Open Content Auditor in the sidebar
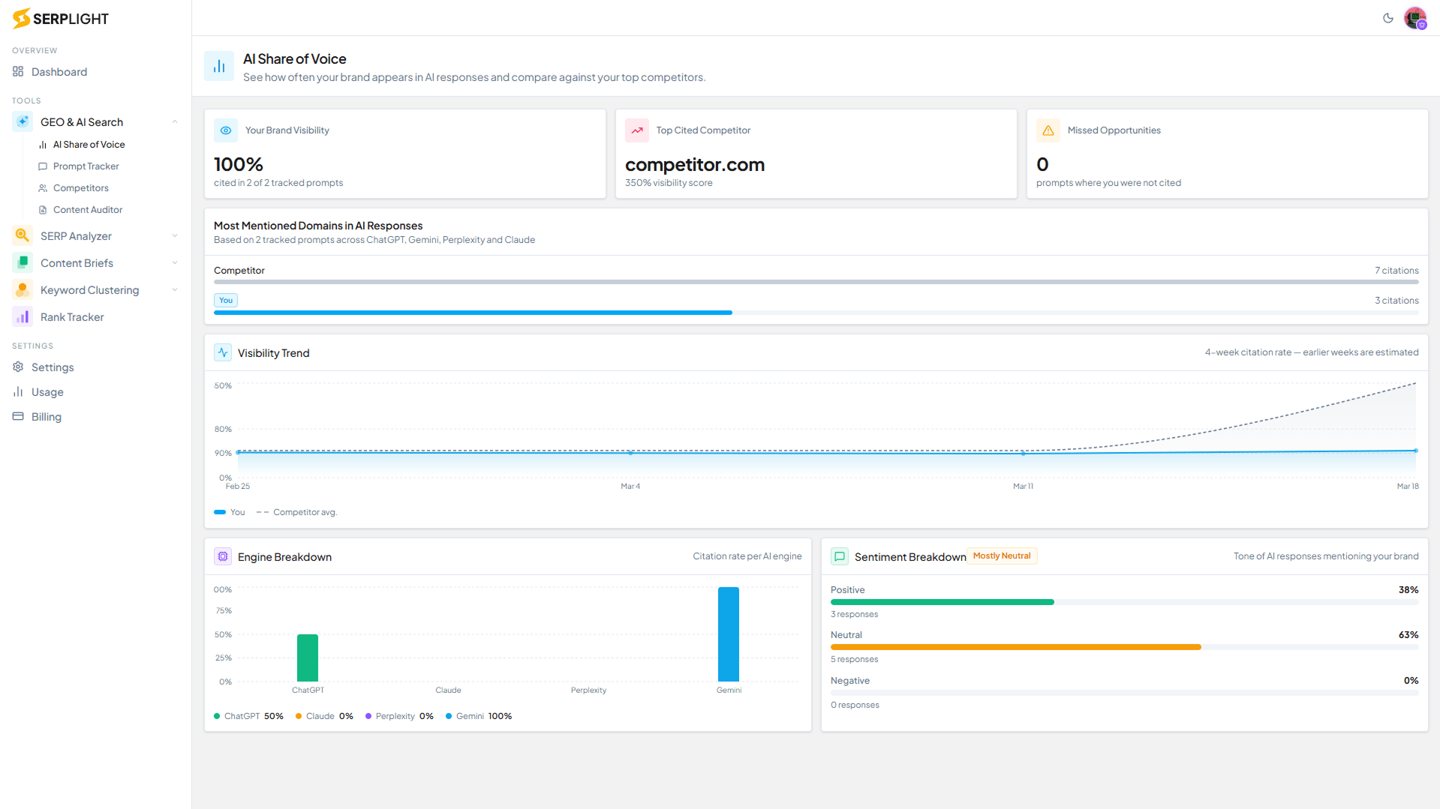Viewport: 1440px width, 809px height. pos(87,210)
